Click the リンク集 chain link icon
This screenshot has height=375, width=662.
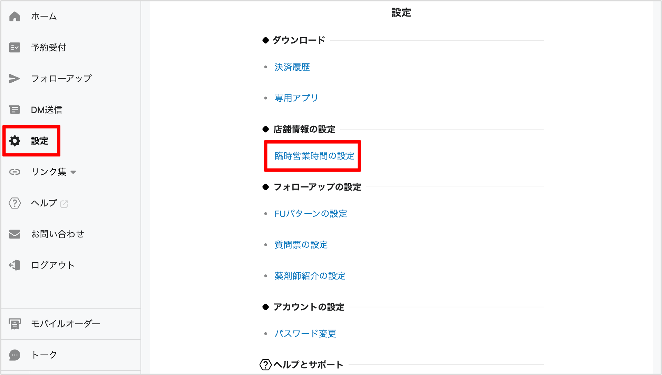pos(14,172)
